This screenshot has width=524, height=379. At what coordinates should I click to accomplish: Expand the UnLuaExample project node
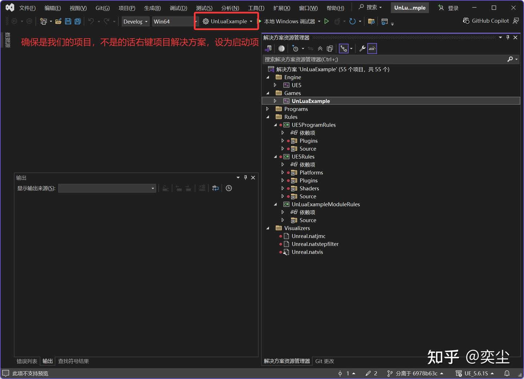pyautogui.click(x=275, y=101)
